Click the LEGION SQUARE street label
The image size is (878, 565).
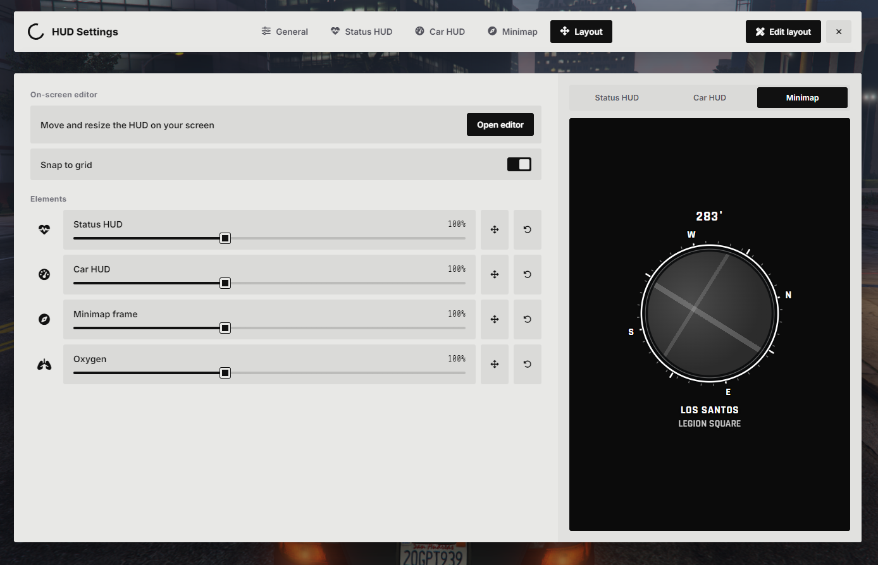point(710,423)
